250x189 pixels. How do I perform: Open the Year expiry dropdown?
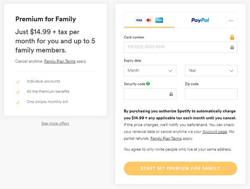(211, 70)
